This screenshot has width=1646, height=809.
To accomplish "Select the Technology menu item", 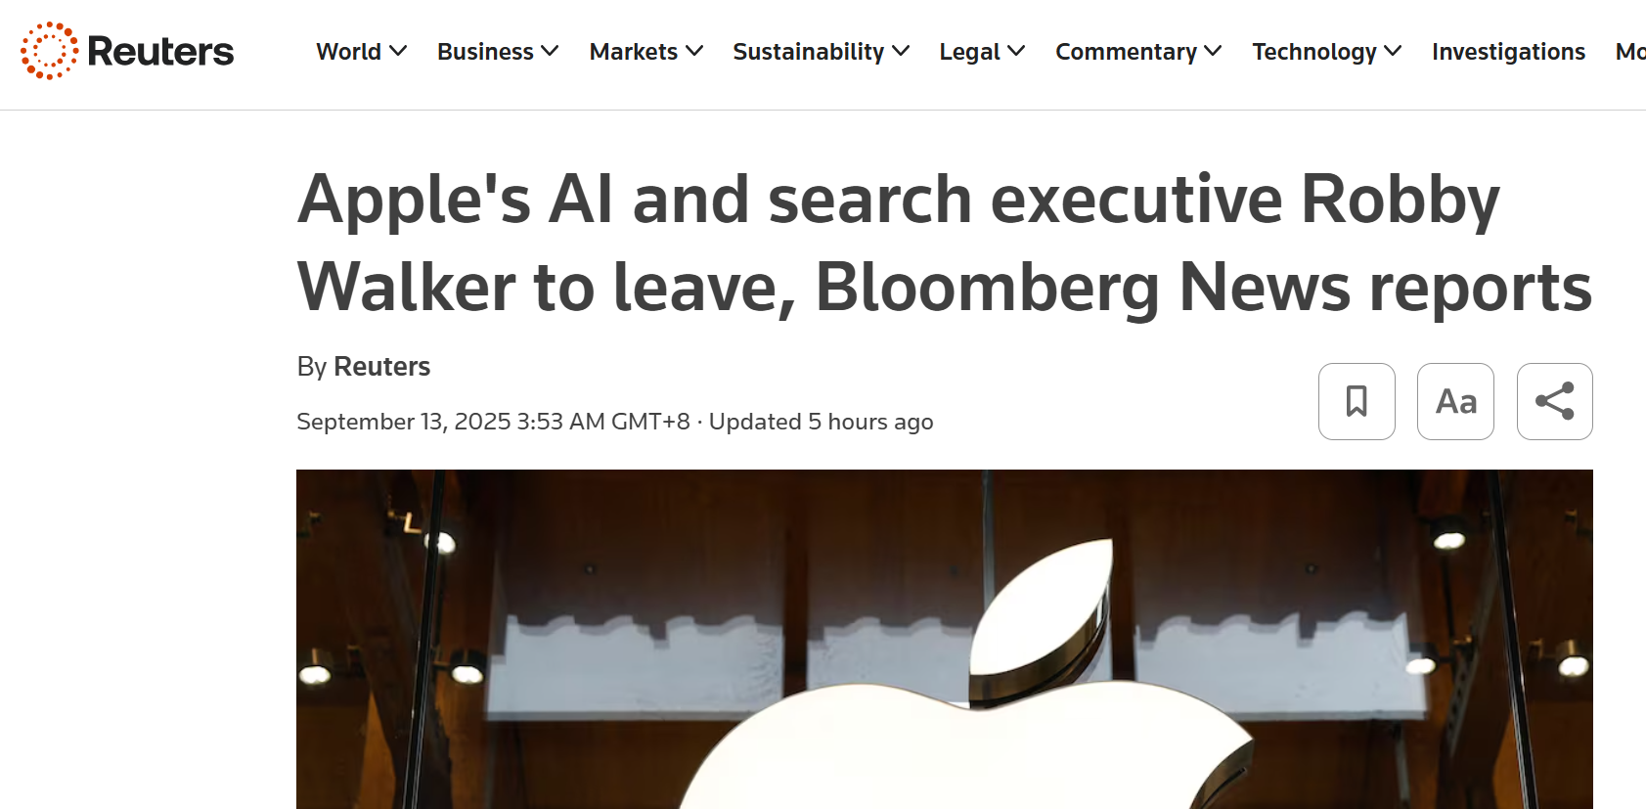I will 1313,52.
